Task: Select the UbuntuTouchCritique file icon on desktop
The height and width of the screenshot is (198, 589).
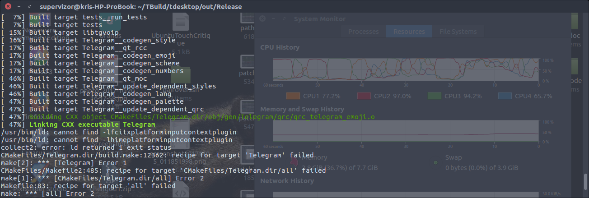Action: [181, 23]
